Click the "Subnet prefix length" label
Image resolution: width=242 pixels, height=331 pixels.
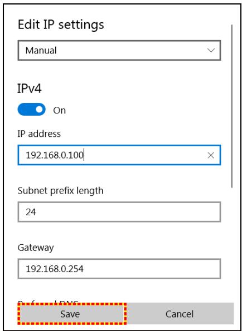pos(60,191)
